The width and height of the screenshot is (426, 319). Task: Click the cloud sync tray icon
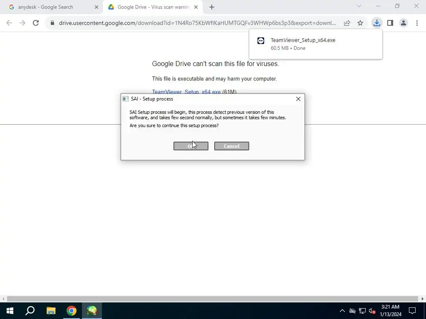tap(352, 311)
